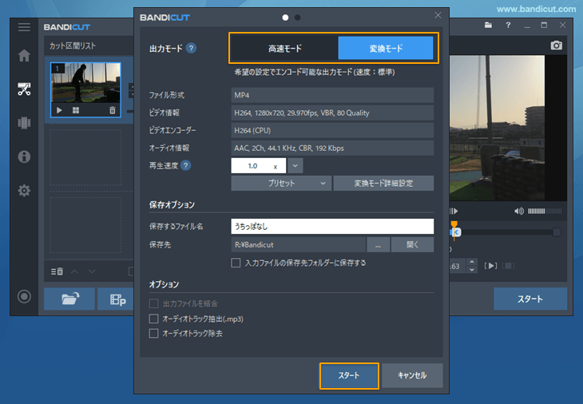Check オーディオトラック抽出(.mp3) option
Screen dimensions: 583x404
pos(153,319)
